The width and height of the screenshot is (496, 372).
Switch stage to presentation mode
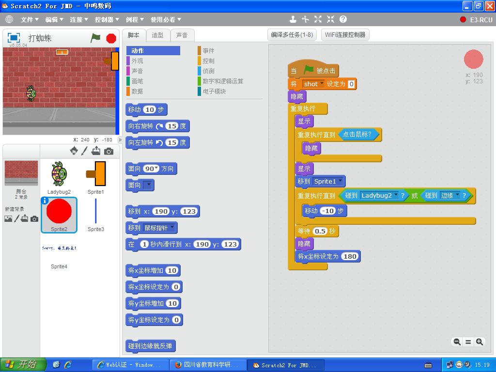tap(14, 38)
